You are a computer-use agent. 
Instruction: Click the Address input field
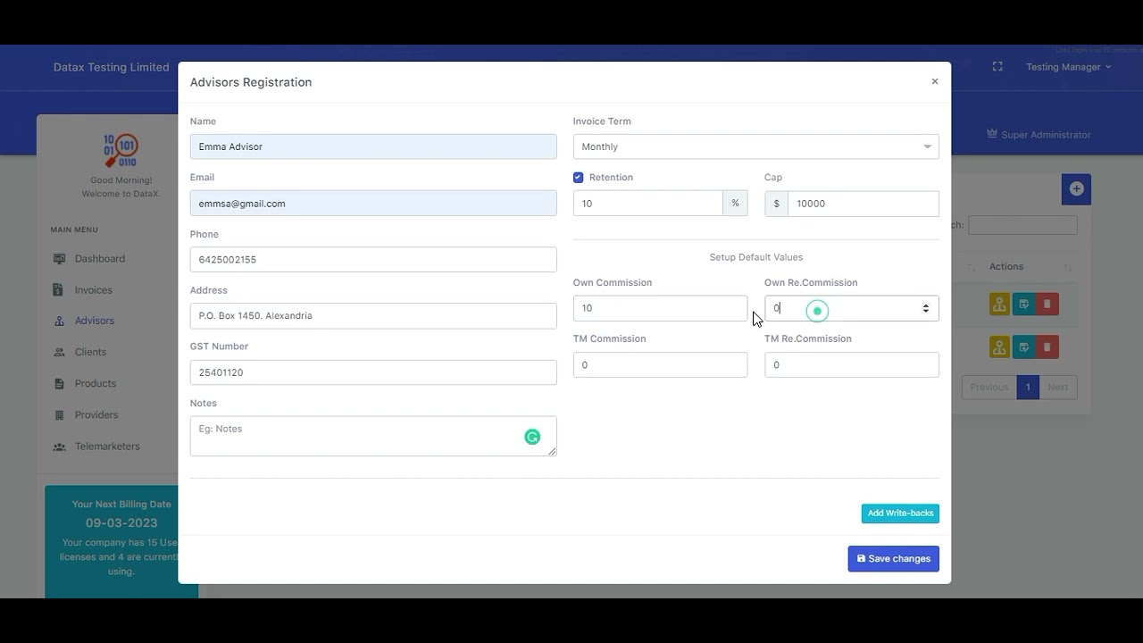(x=373, y=315)
